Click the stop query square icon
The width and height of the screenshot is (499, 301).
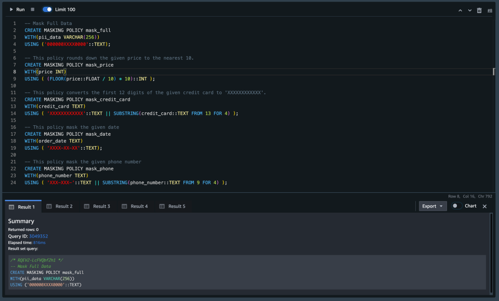click(x=33, y=9)
